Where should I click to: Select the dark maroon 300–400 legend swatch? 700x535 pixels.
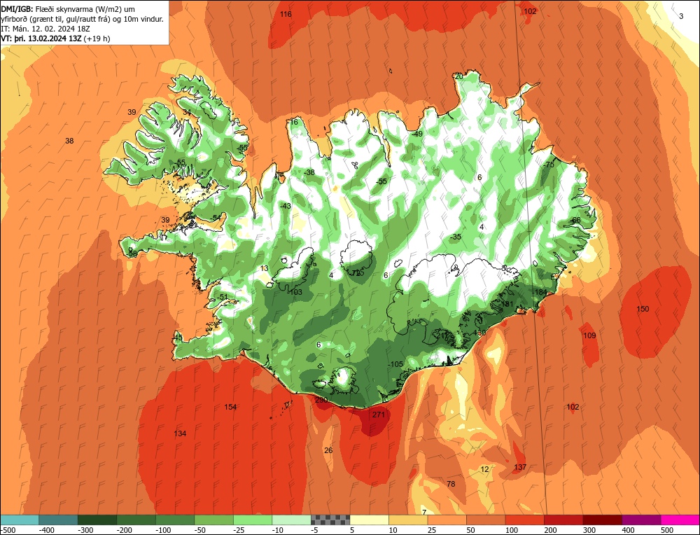click(603, 520)
